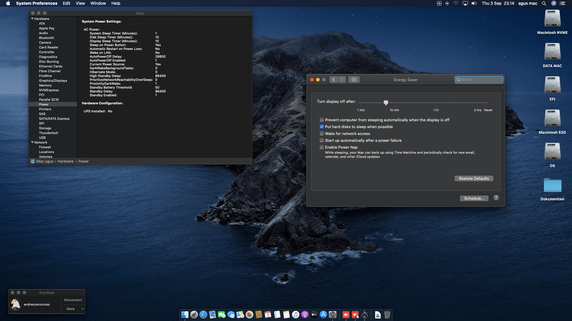
Task: Collapse the Hardware tree section
Action: point(32,19)
